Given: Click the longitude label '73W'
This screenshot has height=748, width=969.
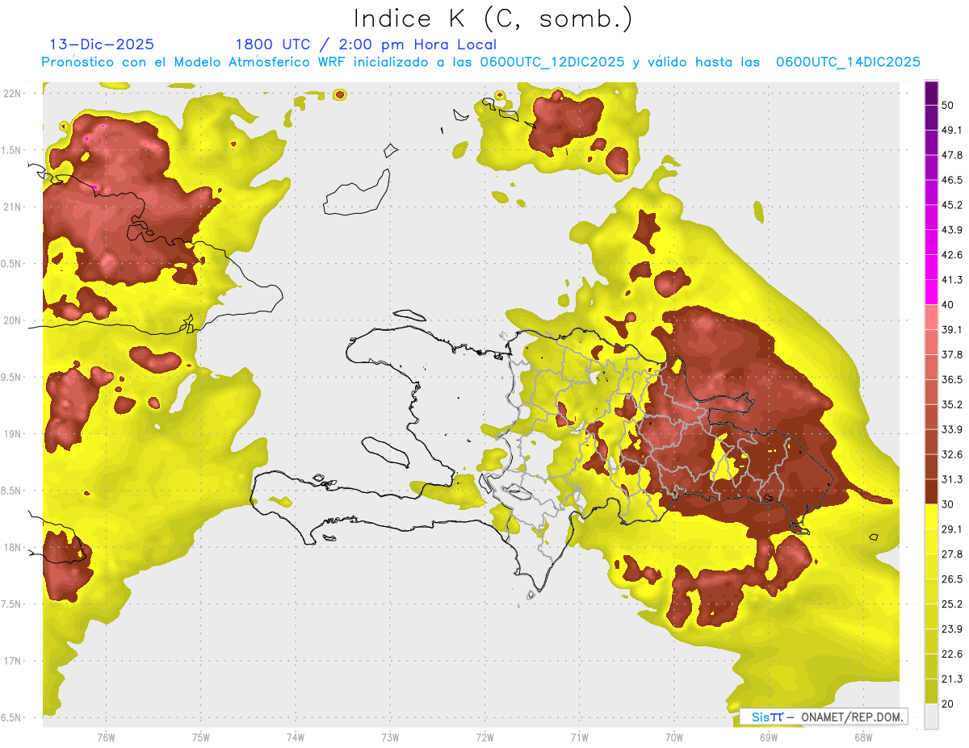Looking at the screenshot, I should [x=390, y=737].
